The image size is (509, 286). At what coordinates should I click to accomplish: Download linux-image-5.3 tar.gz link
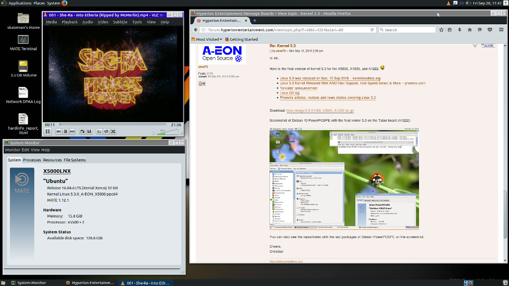[x=320, y=111]
